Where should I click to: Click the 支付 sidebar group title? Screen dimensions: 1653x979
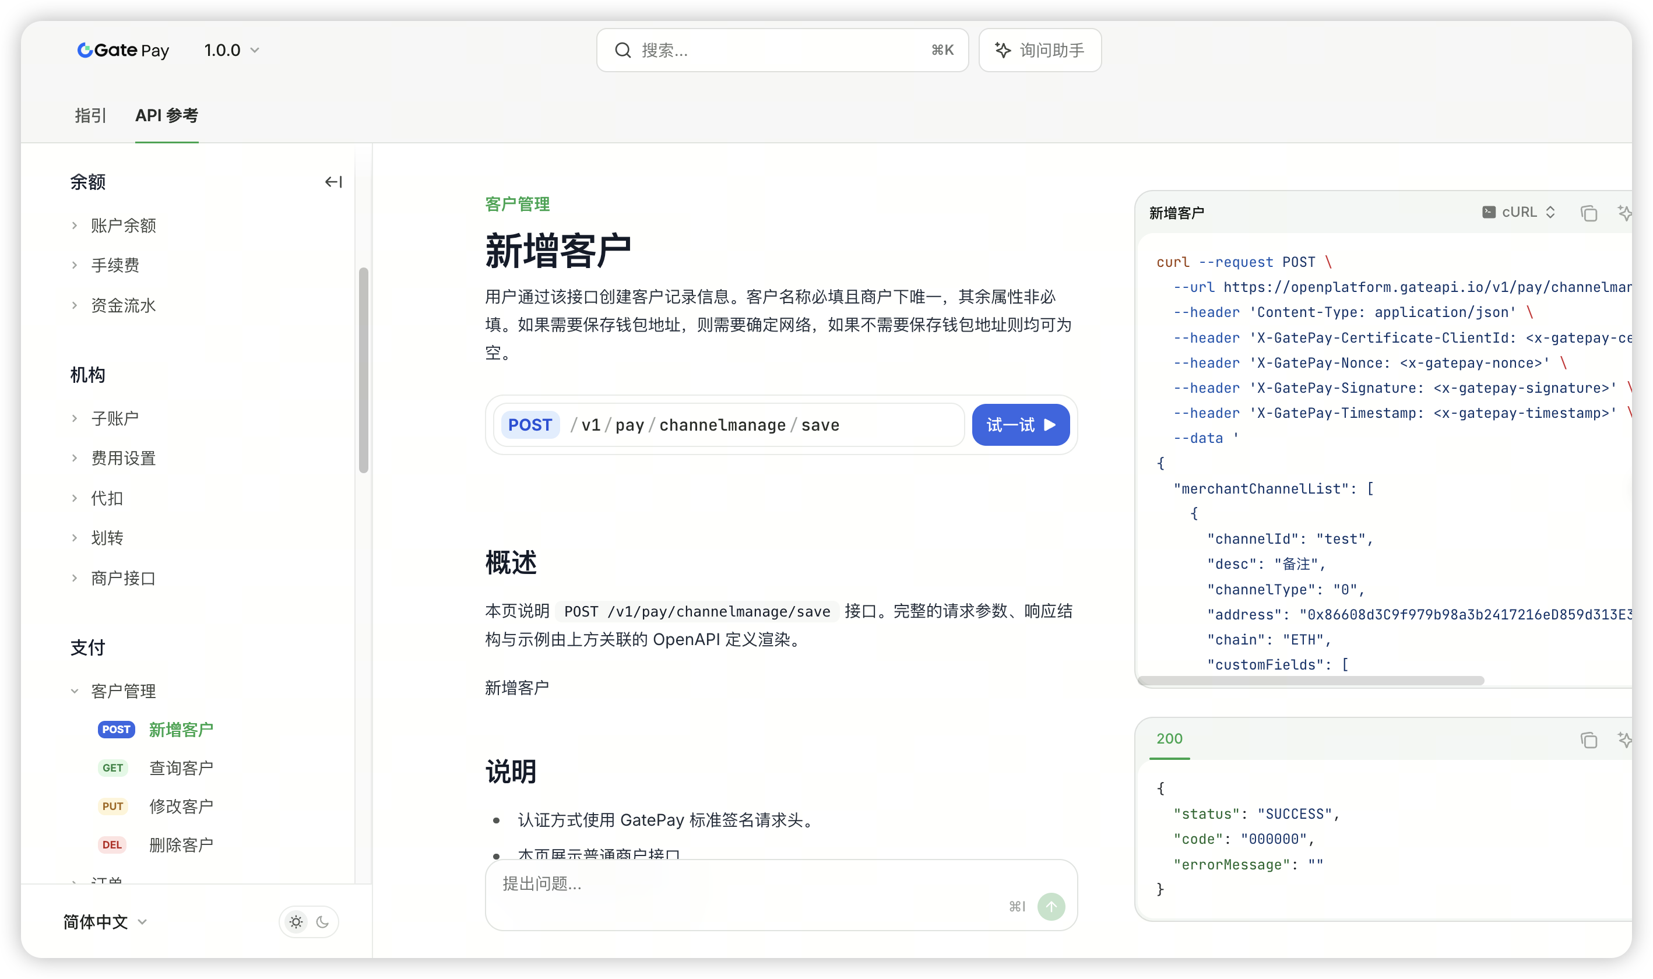88,648
